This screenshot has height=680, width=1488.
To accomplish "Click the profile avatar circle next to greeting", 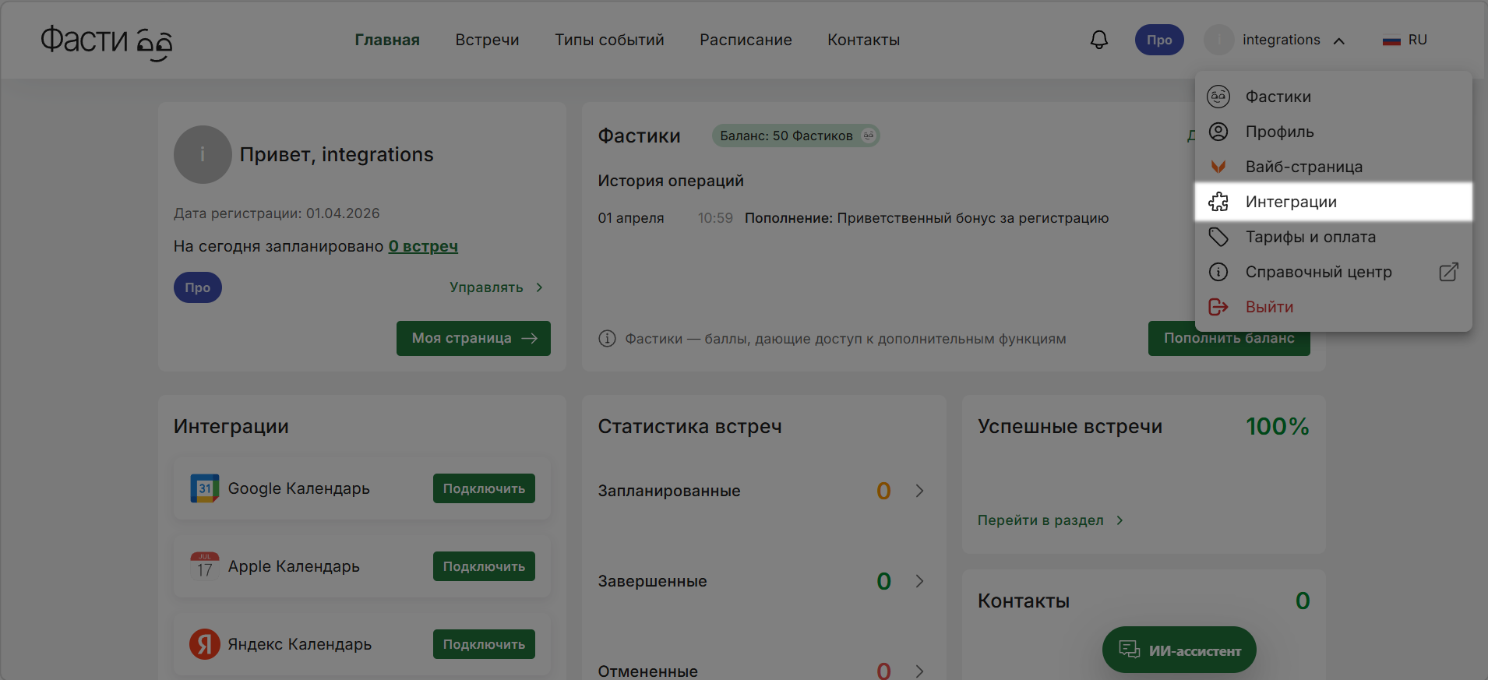I will (203, 155).
